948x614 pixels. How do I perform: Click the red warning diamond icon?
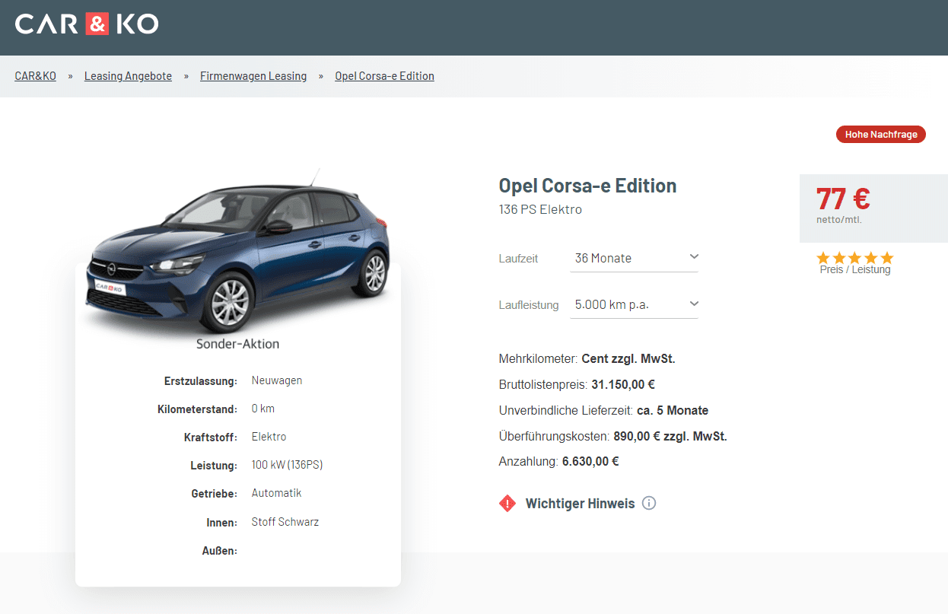click(x=507, y=504)
